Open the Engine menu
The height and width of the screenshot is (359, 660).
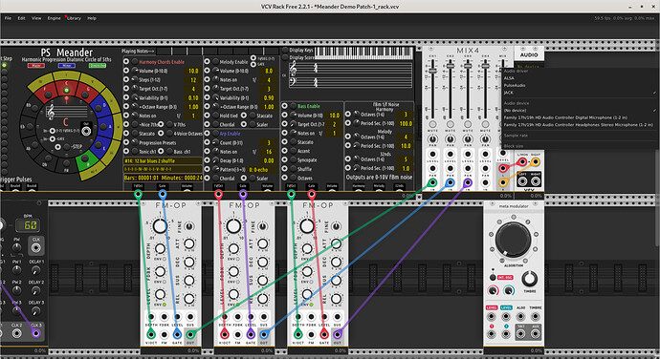point(54,18)
